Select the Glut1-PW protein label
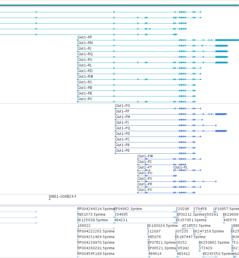The height and width of the screenshot is (258, 239). point(145,156)
